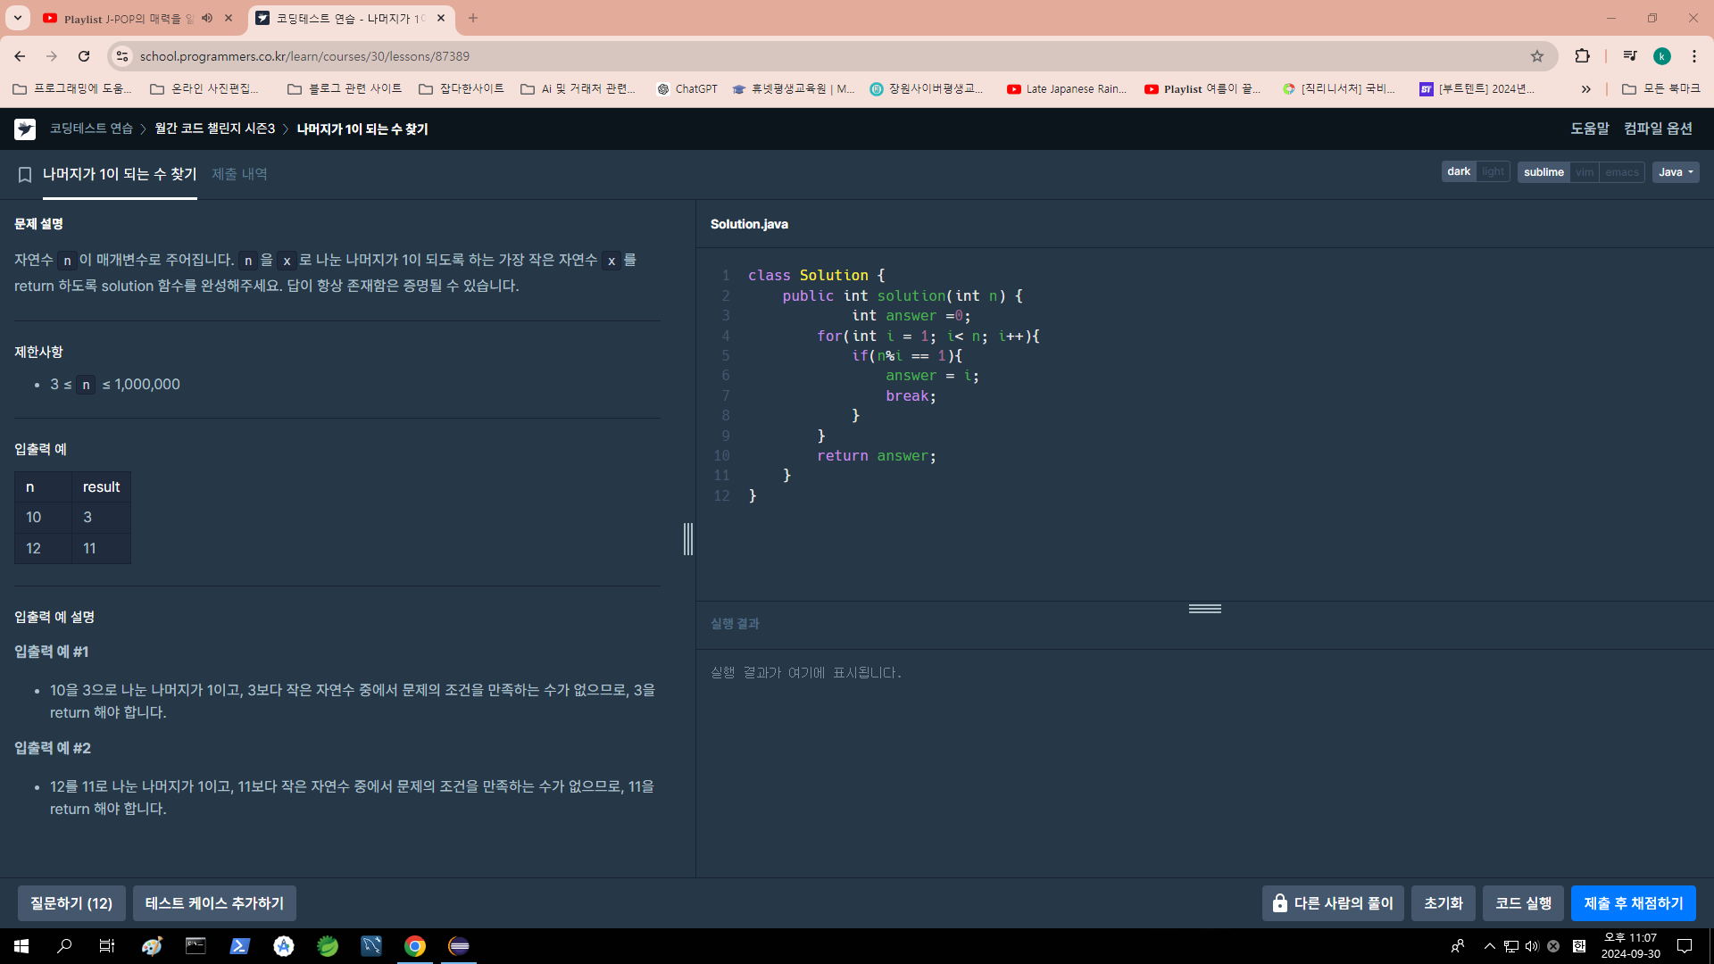Bookmark this problem with the bookmark icon
The image size is (1714, 964).
tap(25, 175)
